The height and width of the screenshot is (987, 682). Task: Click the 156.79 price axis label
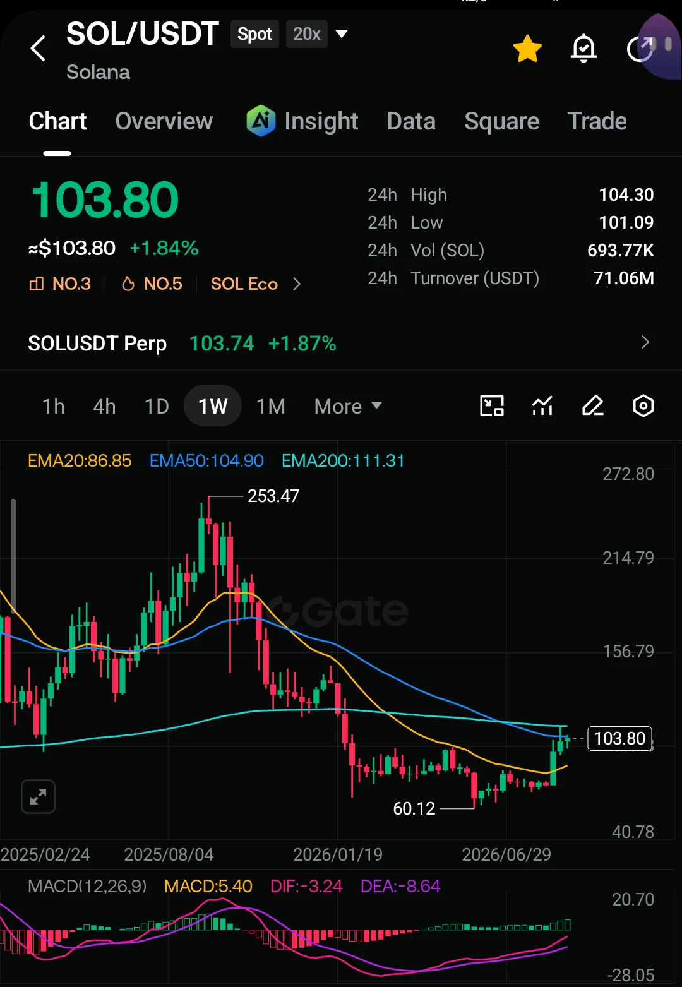coord(628,651)
